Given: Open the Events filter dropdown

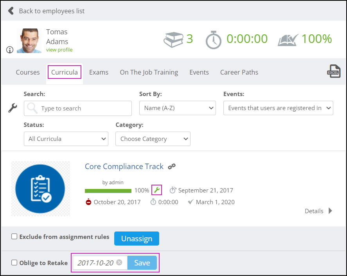Looking at the screenshot, I should point(278,108).
